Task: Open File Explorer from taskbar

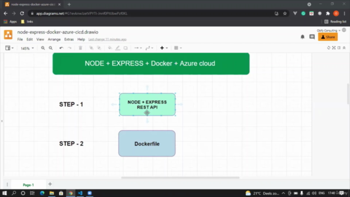Action: [x=51, y=193]
